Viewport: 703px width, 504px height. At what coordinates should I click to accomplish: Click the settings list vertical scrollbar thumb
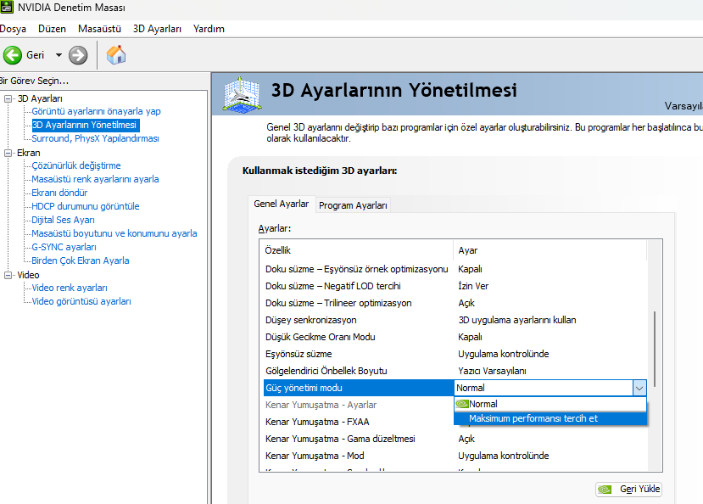[655, 349]
